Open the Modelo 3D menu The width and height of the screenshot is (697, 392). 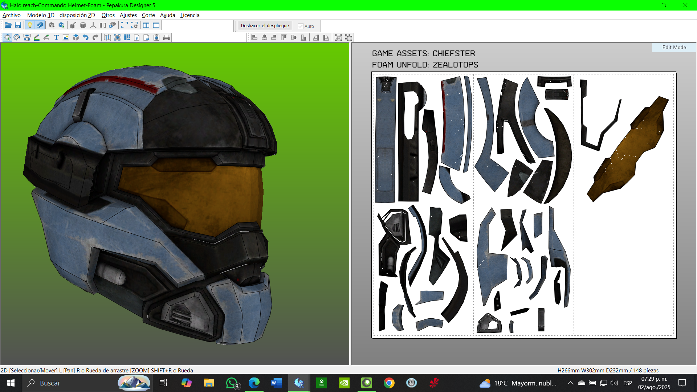tap(41, 15)
